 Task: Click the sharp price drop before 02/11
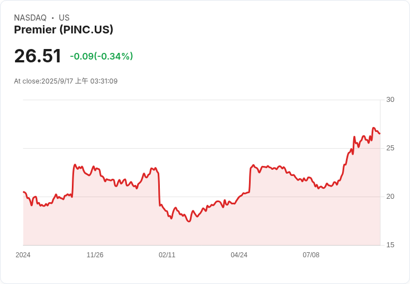tap(159, 189)
